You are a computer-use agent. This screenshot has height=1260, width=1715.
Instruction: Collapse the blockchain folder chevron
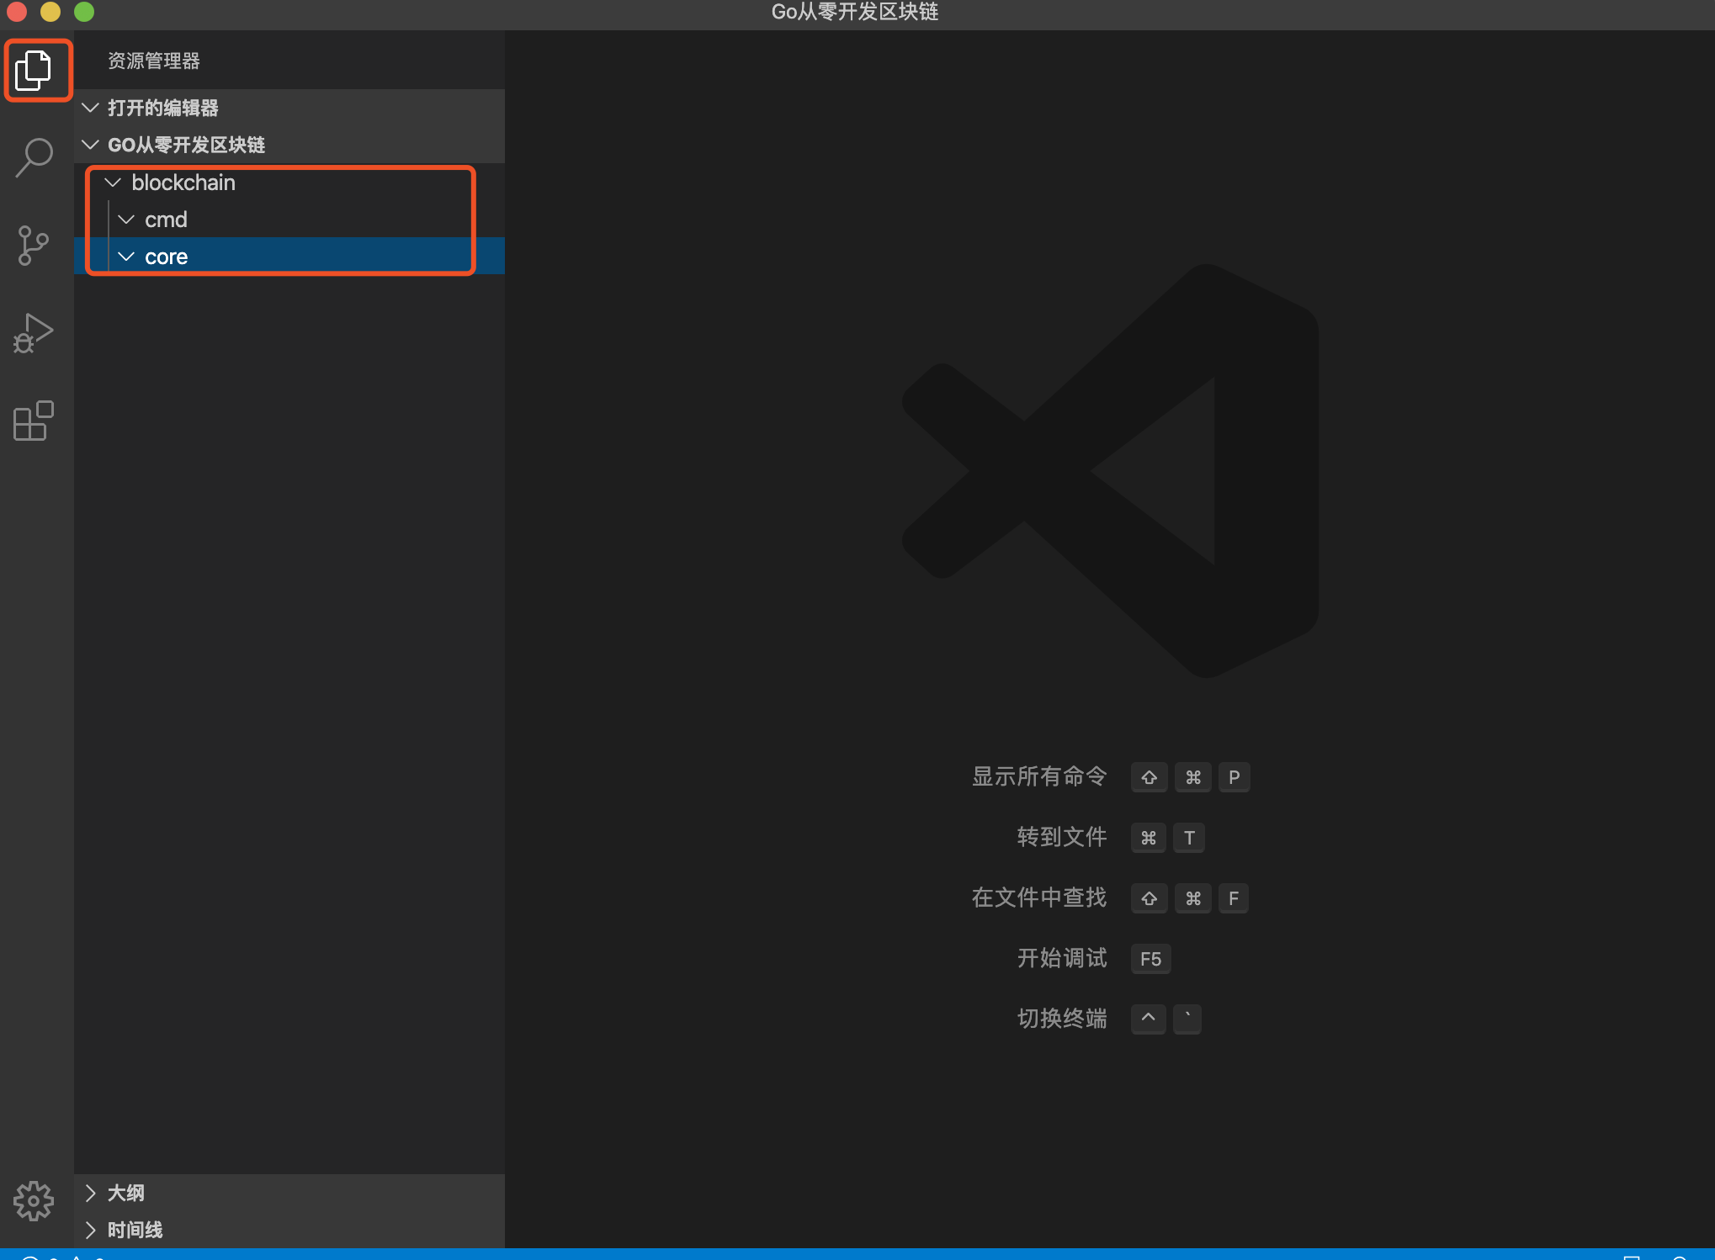pyautogui.click(x=113, y=183)
